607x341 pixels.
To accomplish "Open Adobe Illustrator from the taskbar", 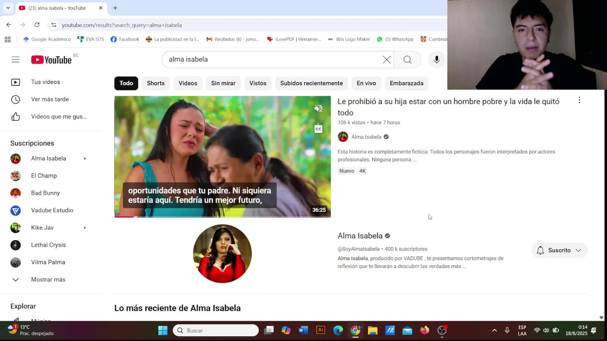I will 321,331.
